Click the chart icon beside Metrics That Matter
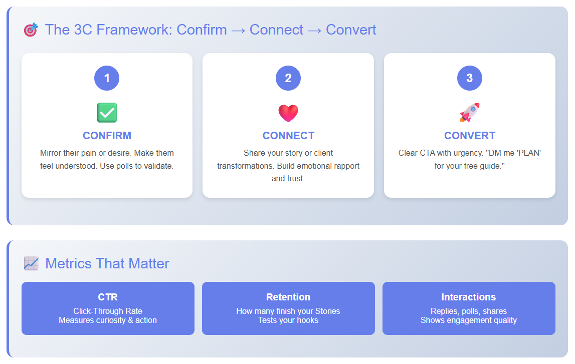Viewport: 575px width, 364px height. coord(31,263)
